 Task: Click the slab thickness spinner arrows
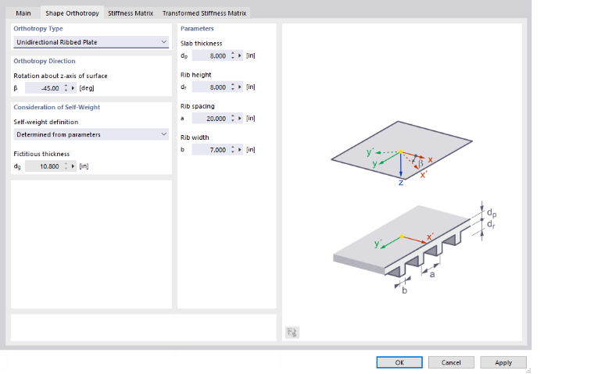(x=233, y=55)
